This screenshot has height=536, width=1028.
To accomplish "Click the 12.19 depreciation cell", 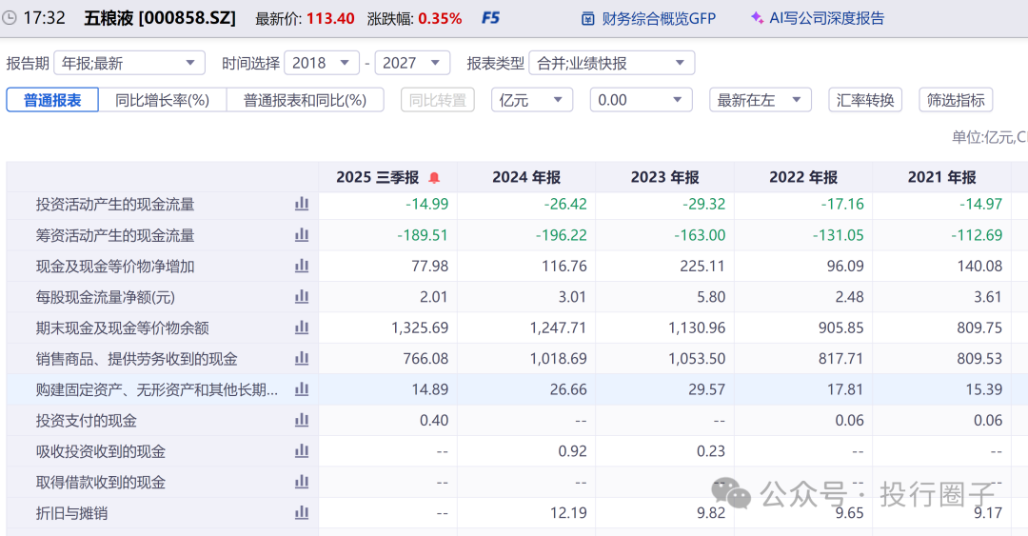I will coord(568,512).
